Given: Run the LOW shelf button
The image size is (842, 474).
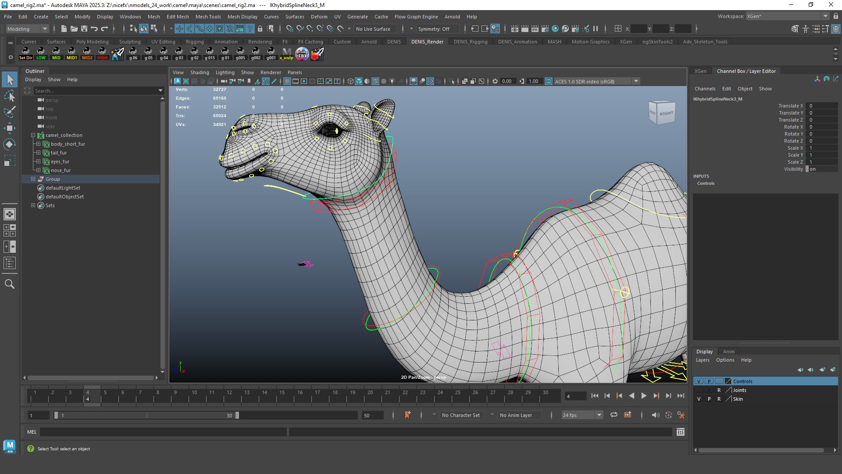Looking at the screenshot, I should (41, 54).
